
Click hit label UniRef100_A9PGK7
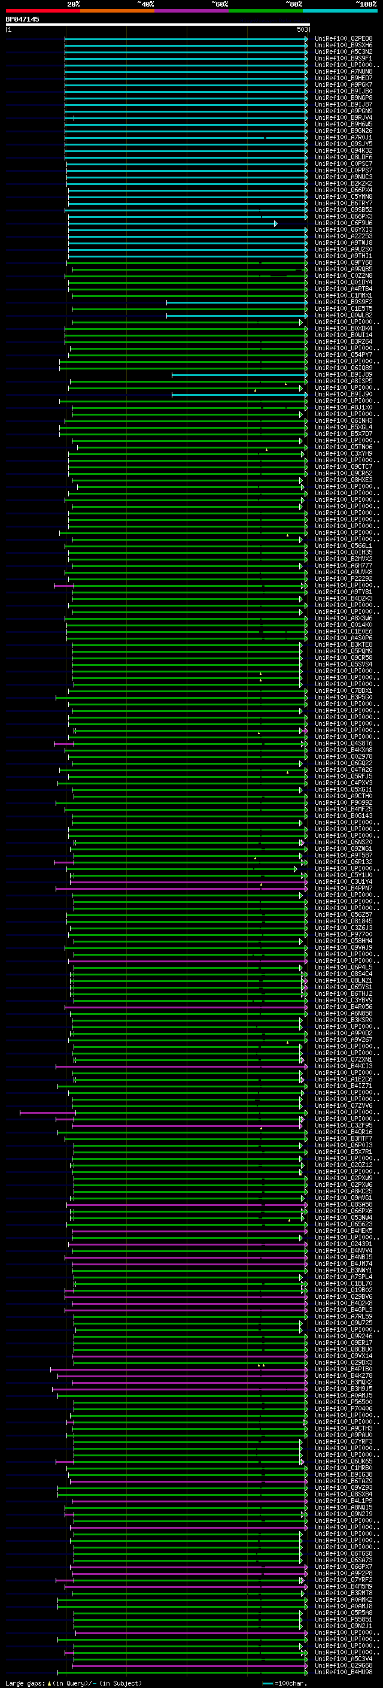344,84
